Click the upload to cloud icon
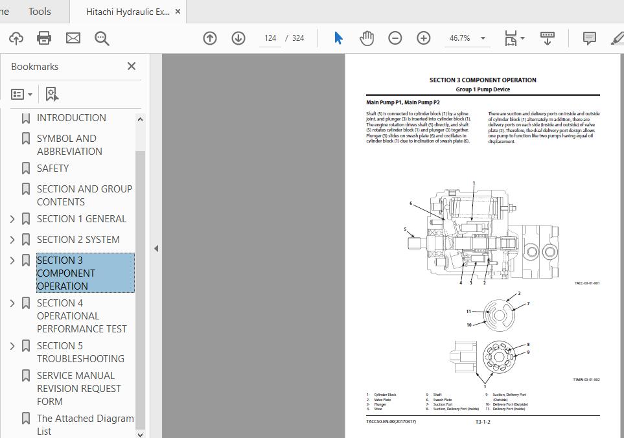This screenshot has width=624, height=438. click(16, 38)
